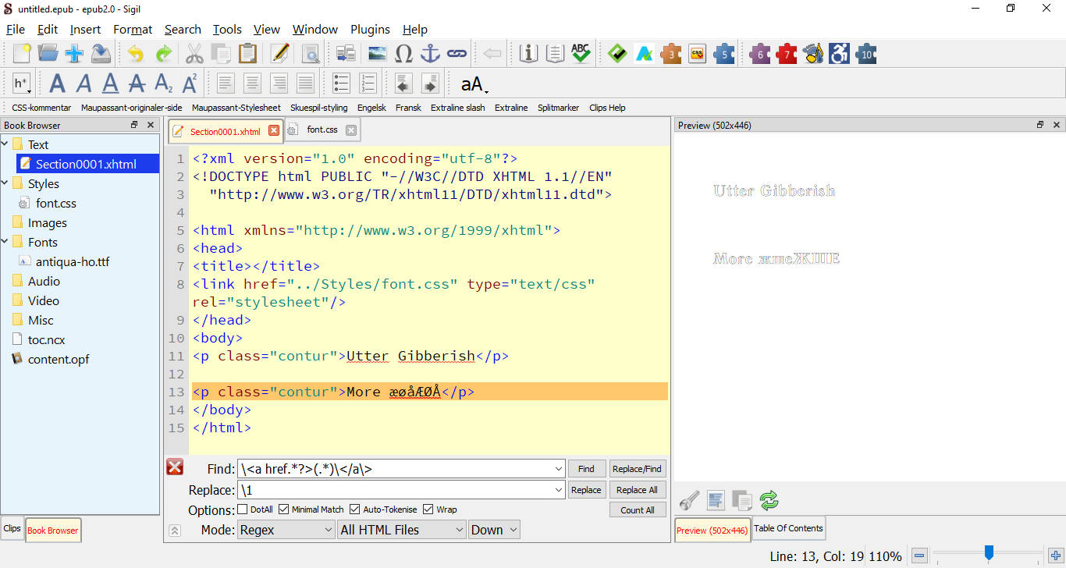Launch the accessibility wheelchair plugin icon
The image size is (1066, 568).
(x=839, y=54)
